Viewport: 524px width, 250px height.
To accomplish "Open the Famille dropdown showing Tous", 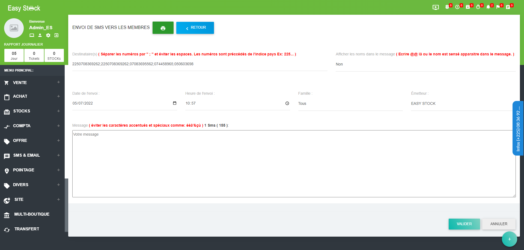I will 350,104.
